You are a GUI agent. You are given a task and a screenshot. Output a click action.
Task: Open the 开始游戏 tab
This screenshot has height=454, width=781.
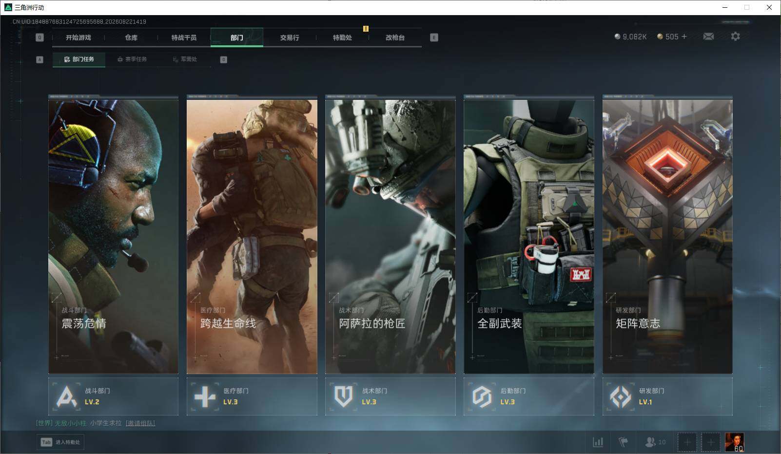pos(78,38)
